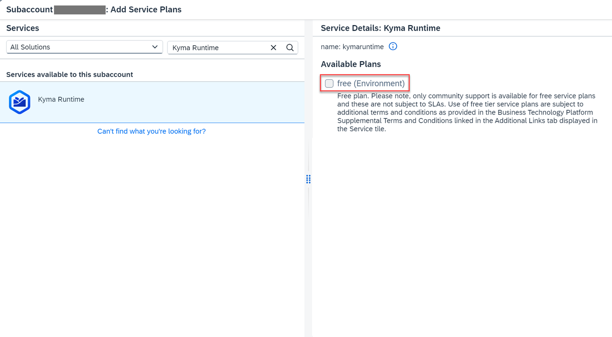This screenshot has height=337, width=612.
Task: Select the Kyma Runtime service row
Action: point(152,102)
